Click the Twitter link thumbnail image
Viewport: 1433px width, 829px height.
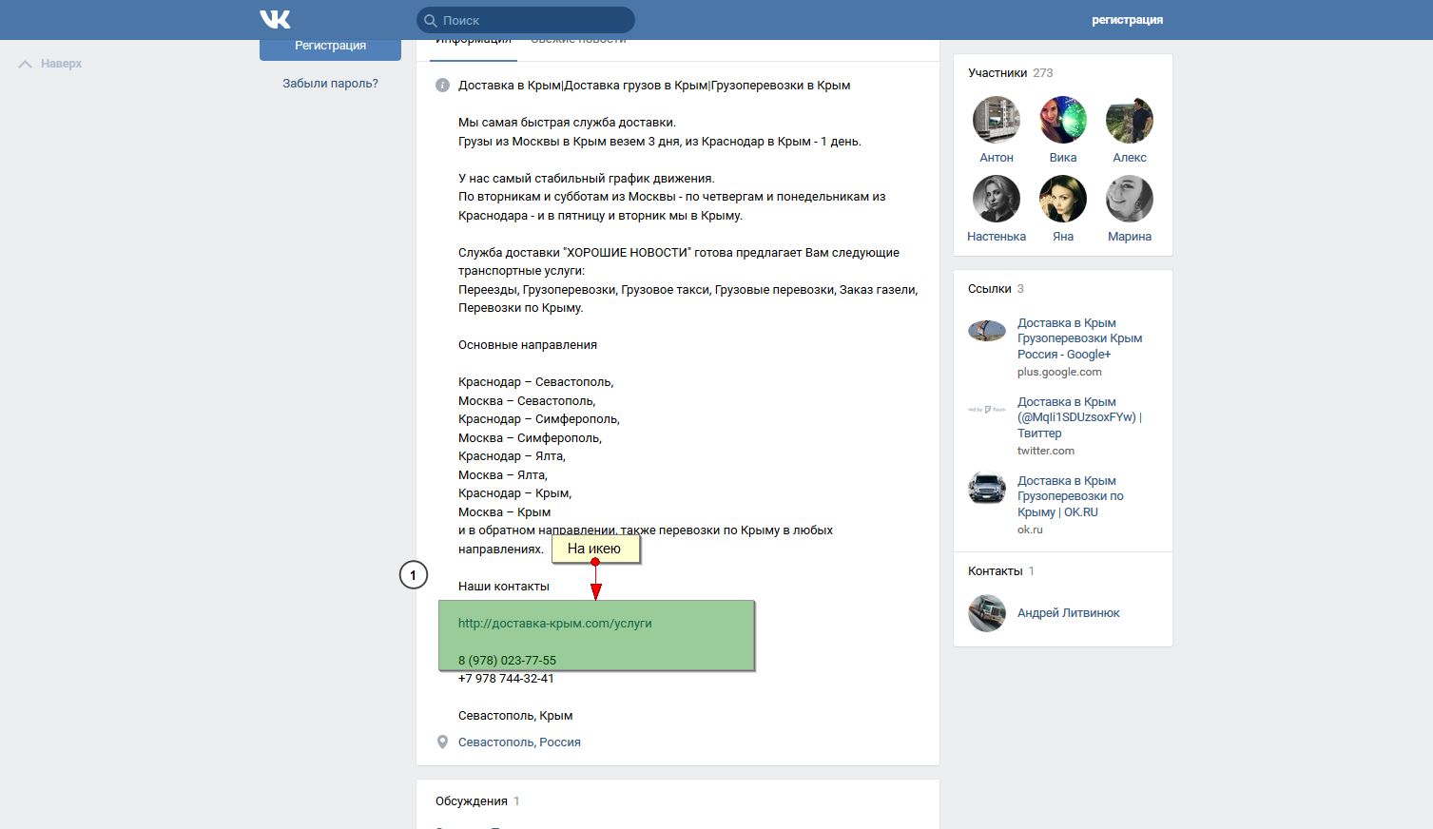tap(987, 410)
